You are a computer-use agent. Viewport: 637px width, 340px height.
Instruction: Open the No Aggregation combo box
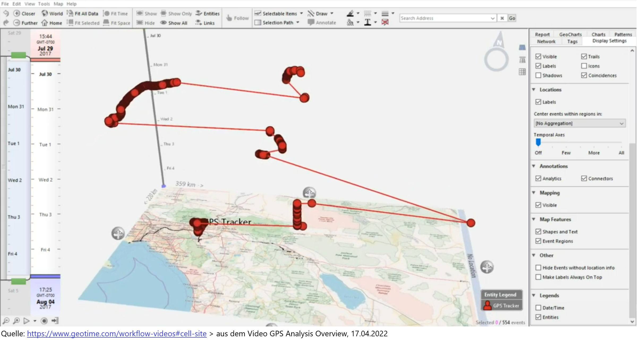click(x=580, y=123)
